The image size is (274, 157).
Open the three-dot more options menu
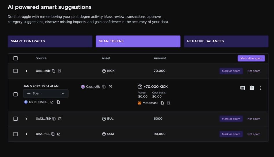coord(261,88)
